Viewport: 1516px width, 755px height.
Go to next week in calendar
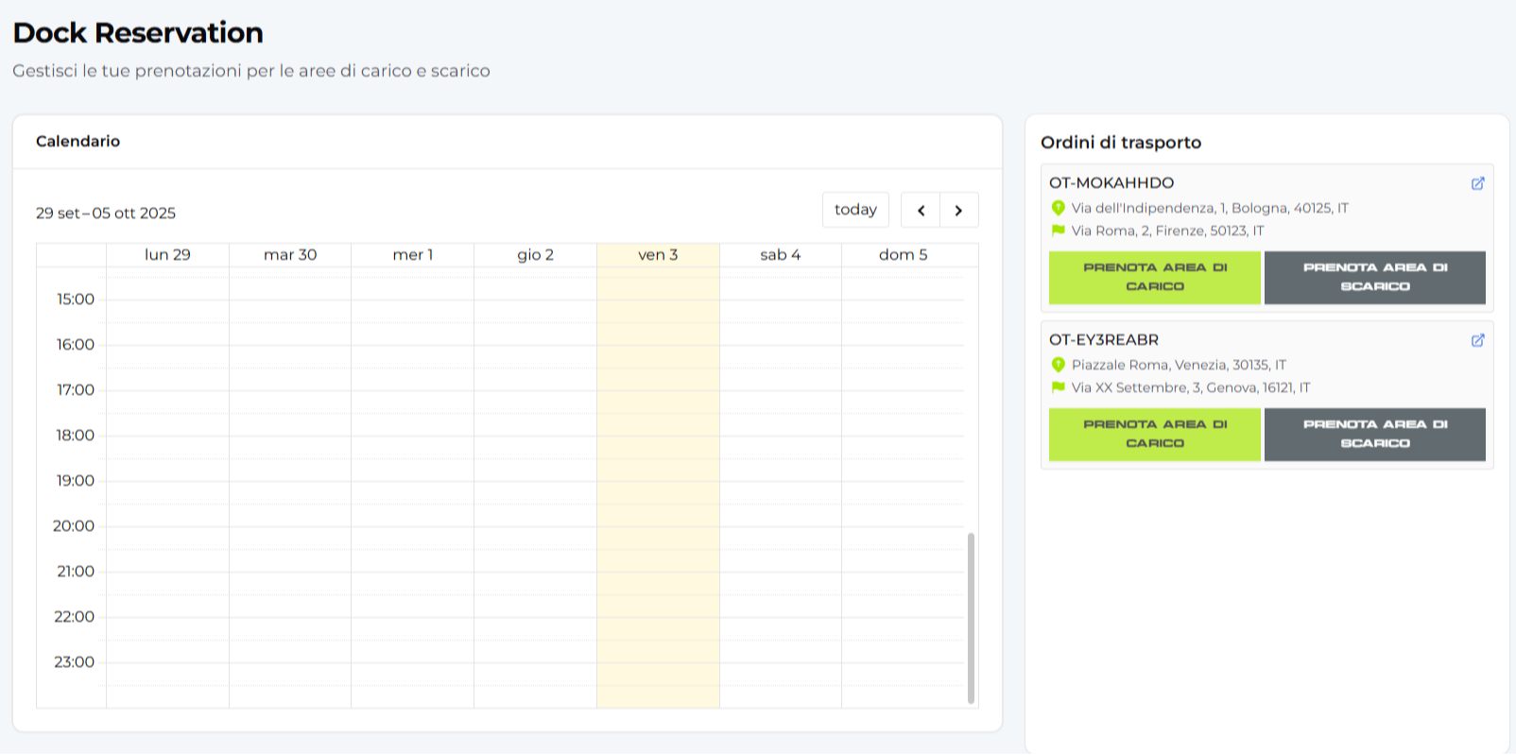click(958, 210)
